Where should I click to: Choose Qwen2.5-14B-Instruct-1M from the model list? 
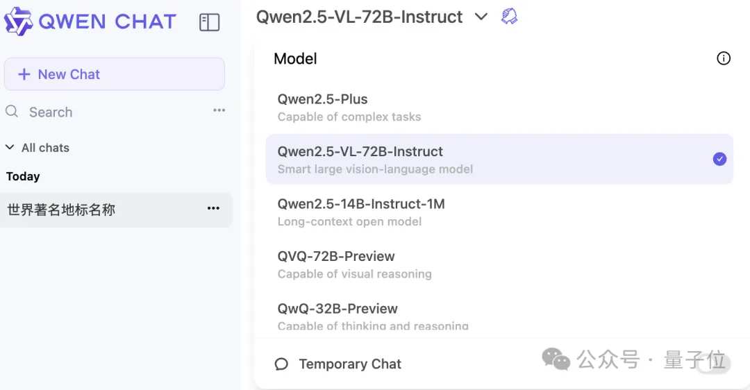(x=499, y=212)
